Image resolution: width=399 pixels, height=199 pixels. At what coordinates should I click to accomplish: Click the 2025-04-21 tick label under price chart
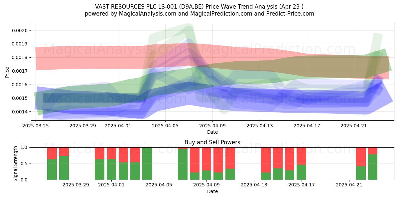pyautogui.click(x=353, y=126)
